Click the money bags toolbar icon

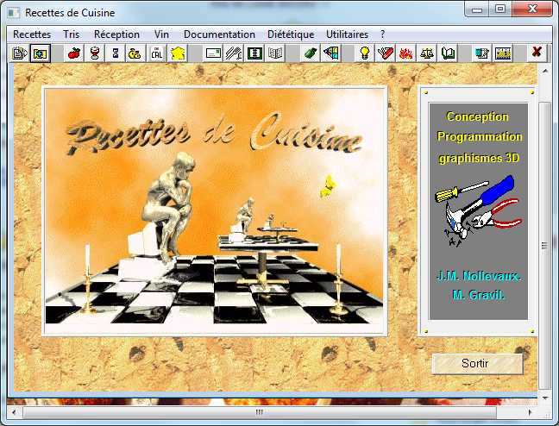(135, 53)
